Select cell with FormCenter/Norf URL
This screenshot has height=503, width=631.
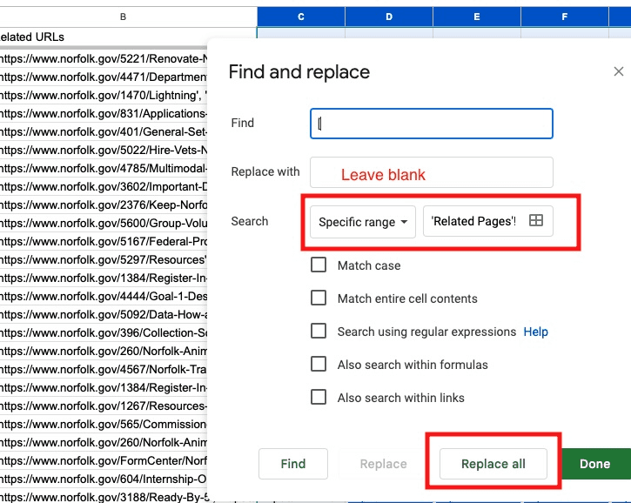point(104,460)
